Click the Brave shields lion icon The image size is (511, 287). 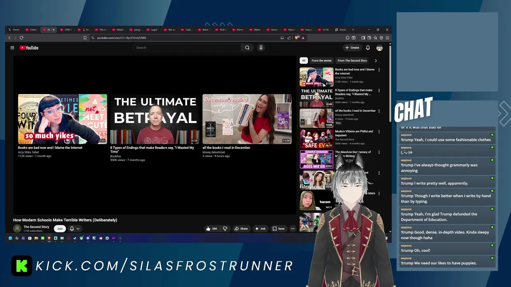(297, 38)
